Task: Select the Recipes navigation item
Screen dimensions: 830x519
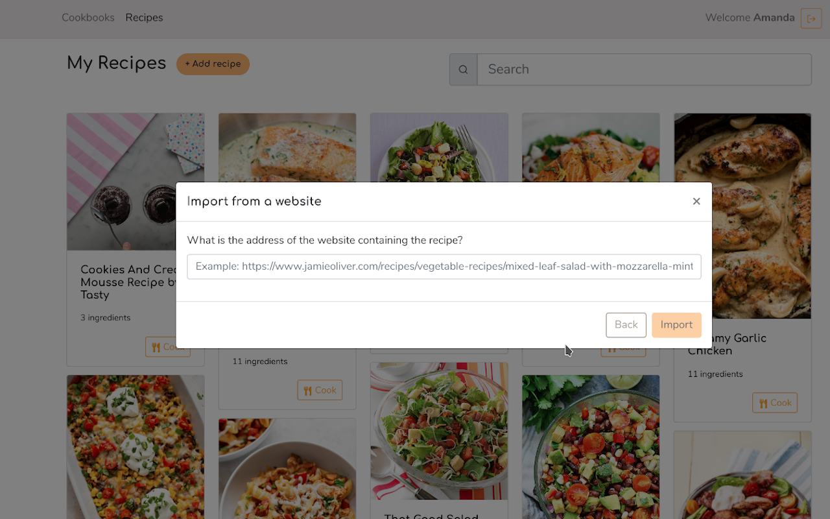Action: (144, 18)
